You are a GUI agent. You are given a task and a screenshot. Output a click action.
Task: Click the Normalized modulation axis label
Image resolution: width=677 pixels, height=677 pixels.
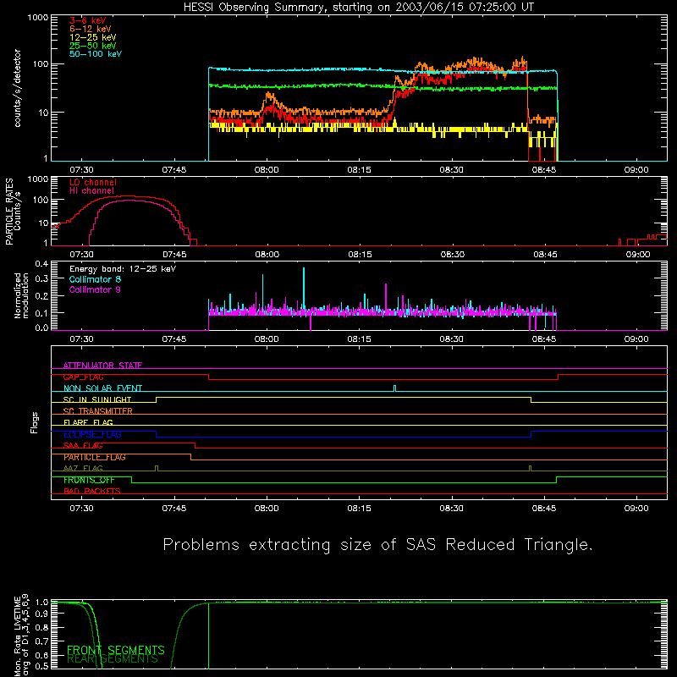21,295
